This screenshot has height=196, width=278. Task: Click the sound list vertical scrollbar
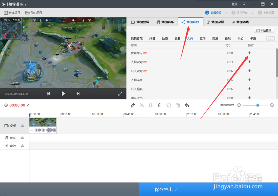point(277,63)
